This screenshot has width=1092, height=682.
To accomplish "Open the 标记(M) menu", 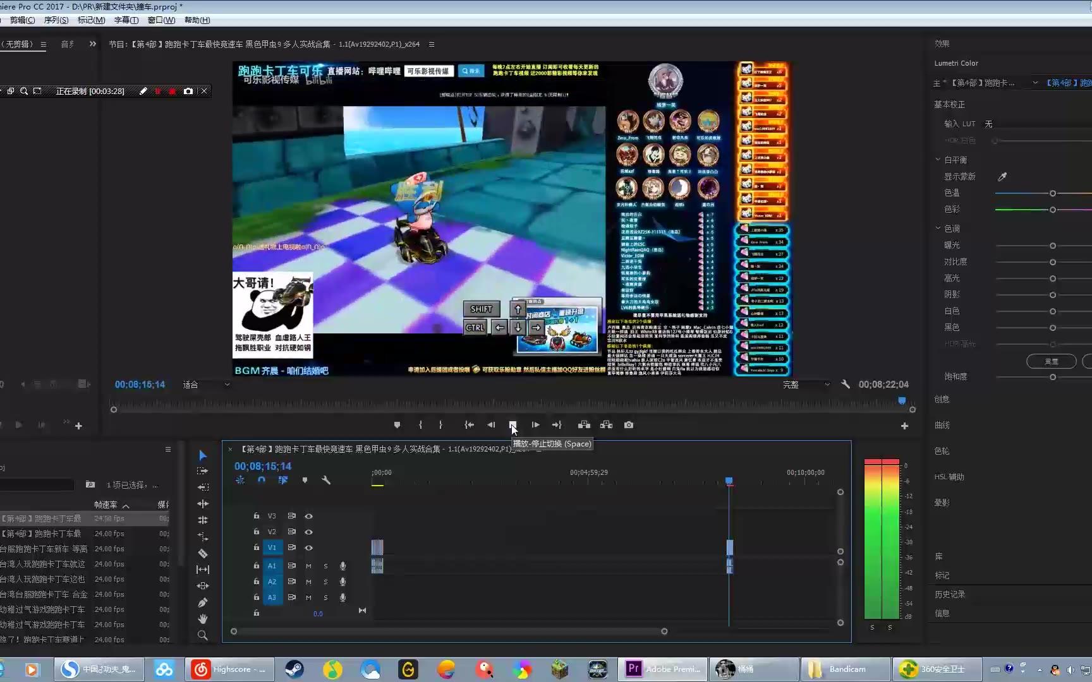I will pyautogui.click(x=91, y=20).
